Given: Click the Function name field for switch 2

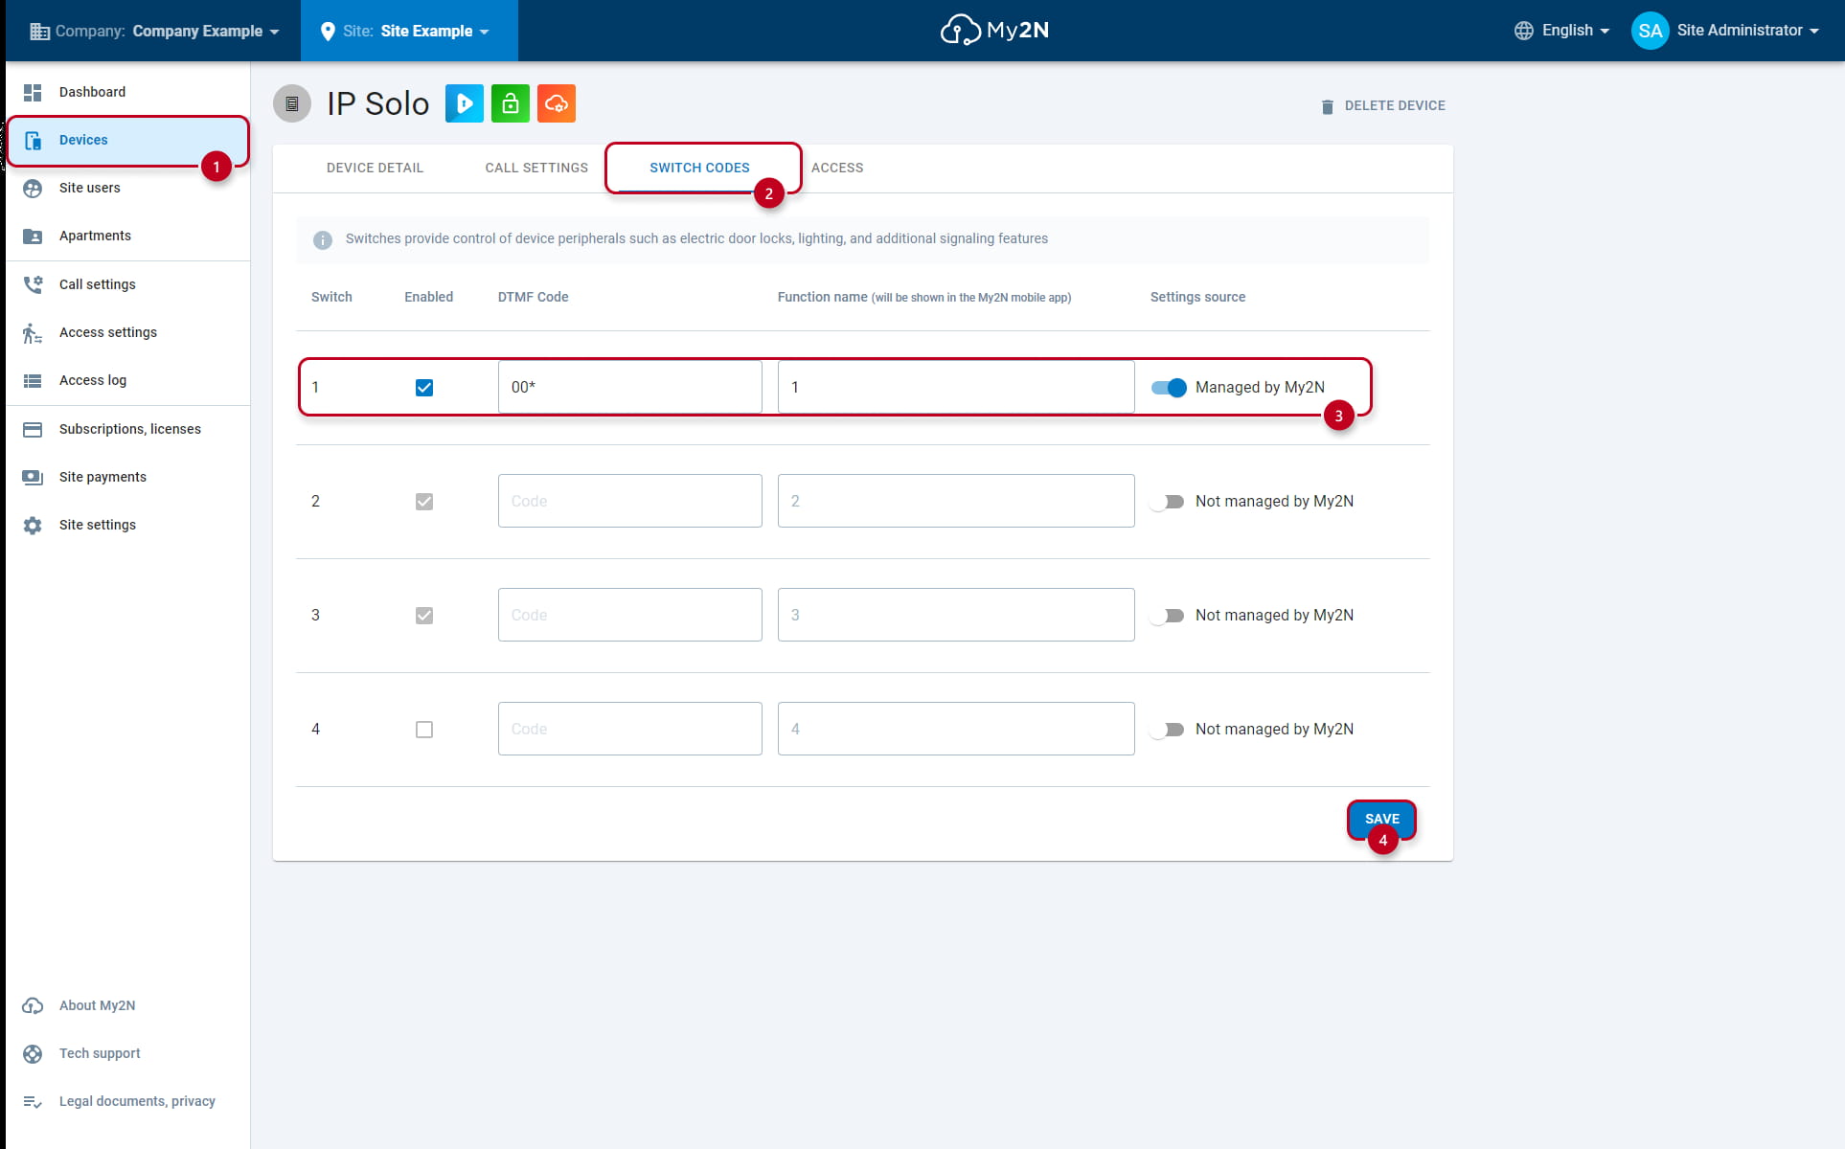Looking at the screenshot, I should (x=956, y=502).
